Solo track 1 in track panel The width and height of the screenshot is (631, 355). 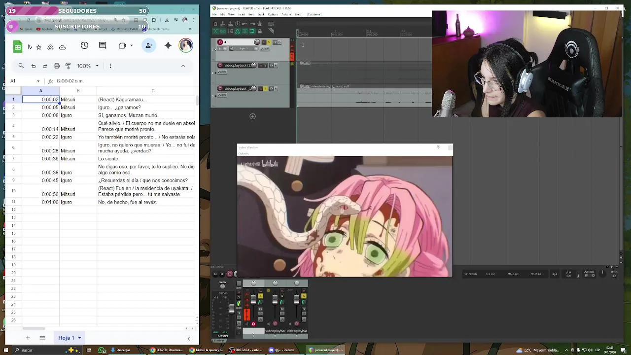[269, 42]
